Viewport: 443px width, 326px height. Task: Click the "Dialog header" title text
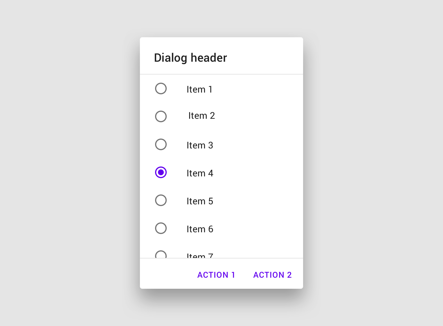[190, 58]
